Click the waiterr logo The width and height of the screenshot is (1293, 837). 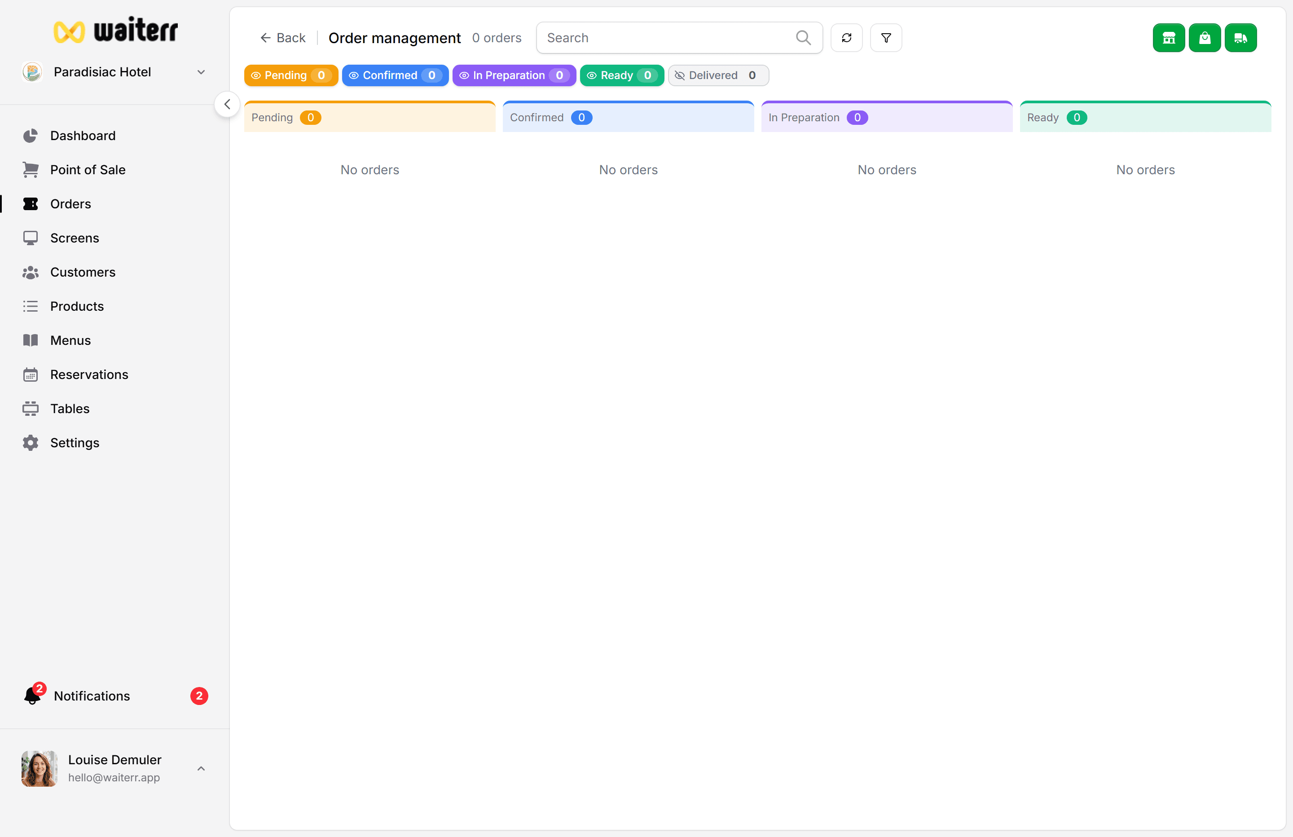[115, 30]
